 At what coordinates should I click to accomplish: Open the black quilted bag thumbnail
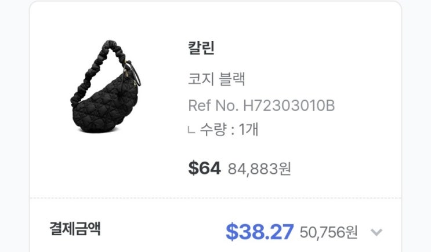pos(106,87)
